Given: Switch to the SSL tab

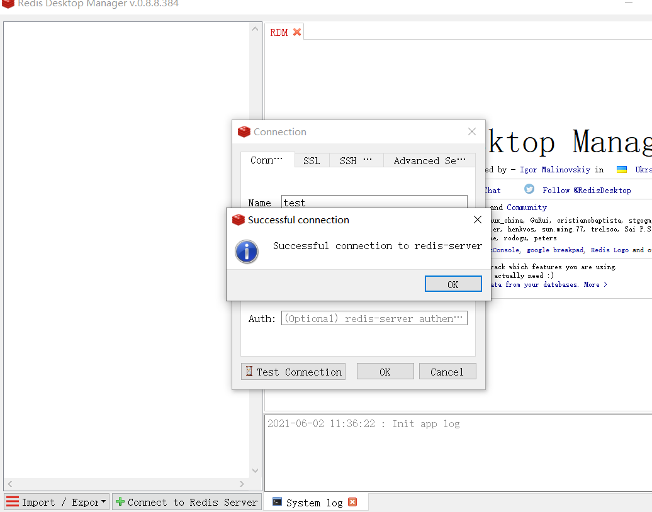Looking at the screenshot, I should pos(312,161).
